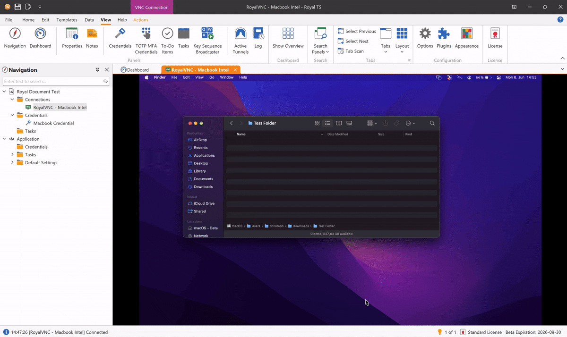Click the Apple logo in Mac menu bar
The image size is (567, 337).
[x=146, y=77]
